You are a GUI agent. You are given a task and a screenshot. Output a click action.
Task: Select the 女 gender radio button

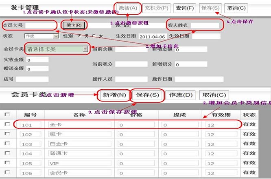[x=94, y=36]
